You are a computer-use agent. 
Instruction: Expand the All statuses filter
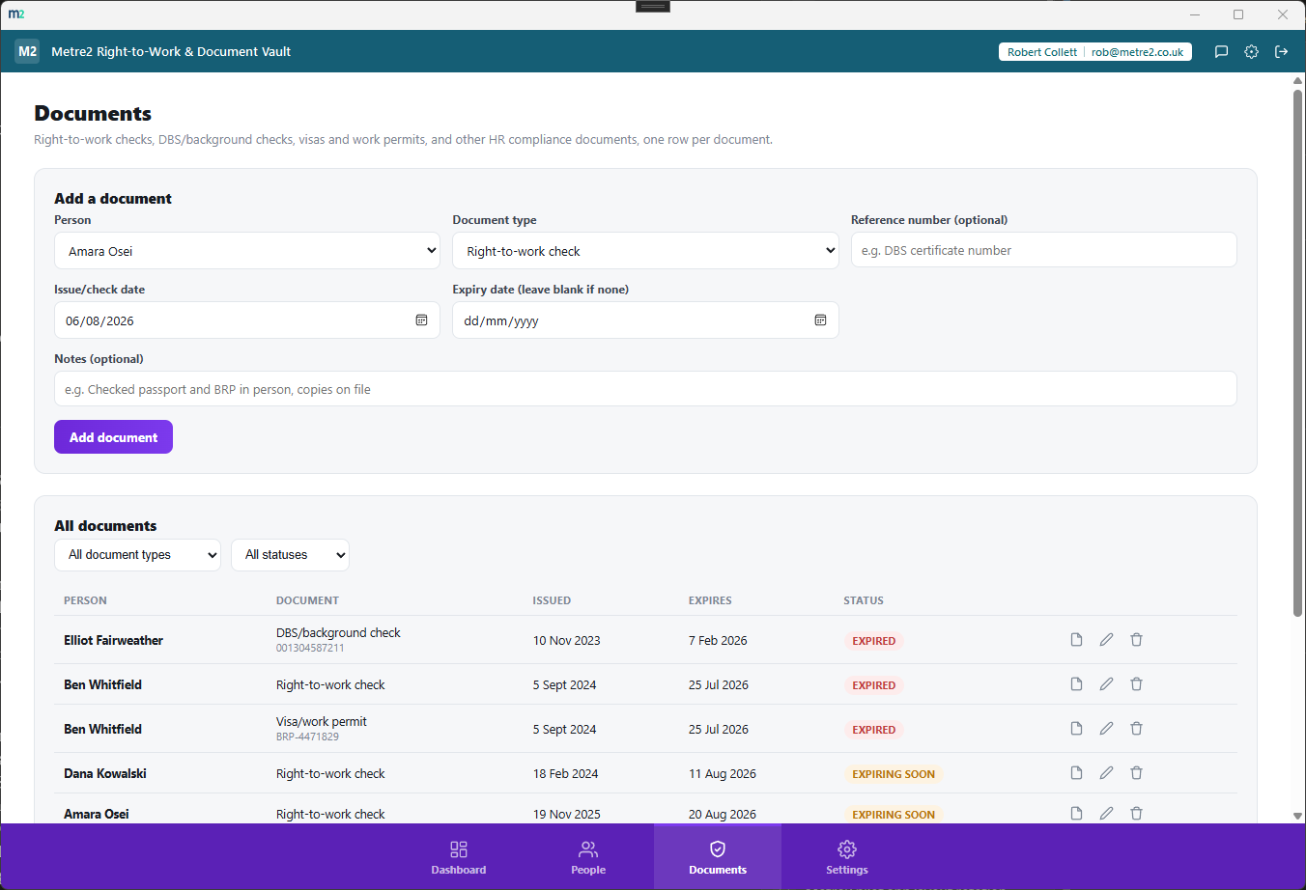click(290, 555)
